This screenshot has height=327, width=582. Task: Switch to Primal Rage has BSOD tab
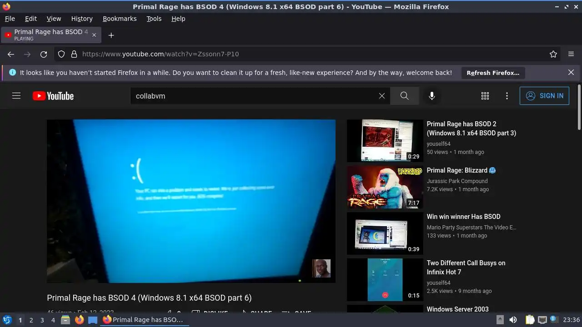point(51,35)
